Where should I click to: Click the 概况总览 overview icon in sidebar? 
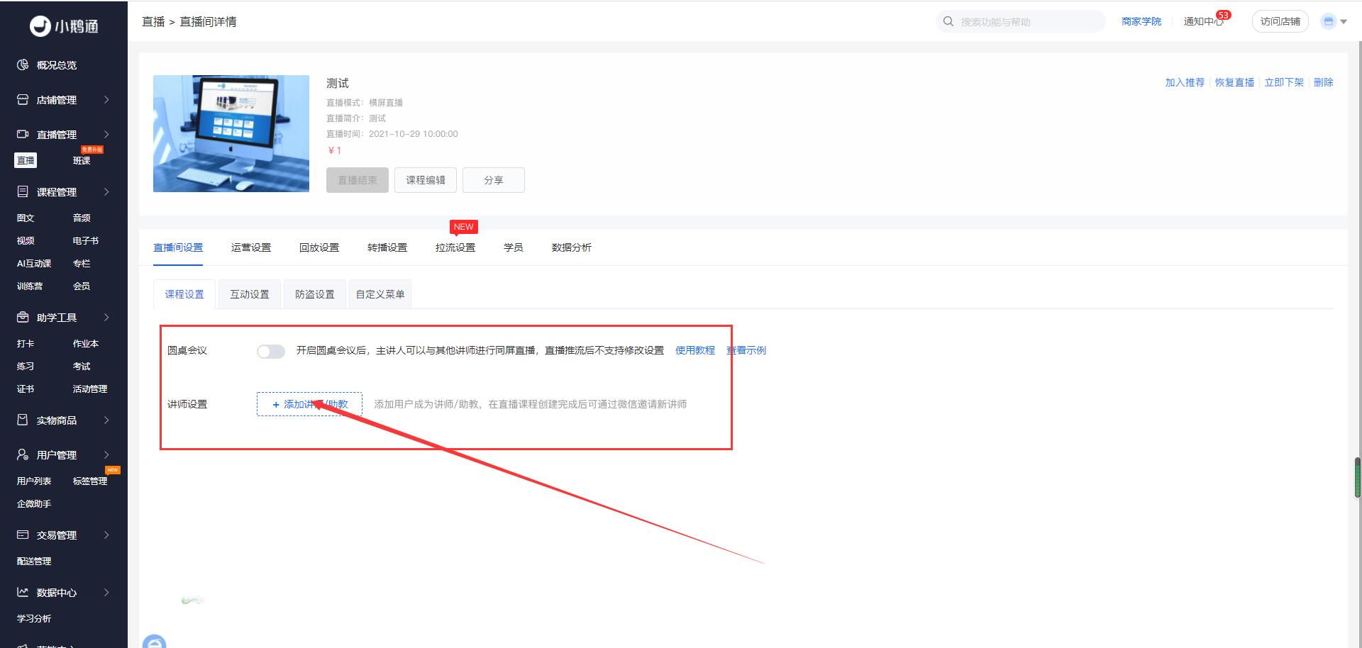point(23,65)
